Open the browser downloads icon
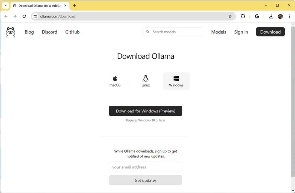The height and width of the screenshot is (193, 295). point(271,16)
